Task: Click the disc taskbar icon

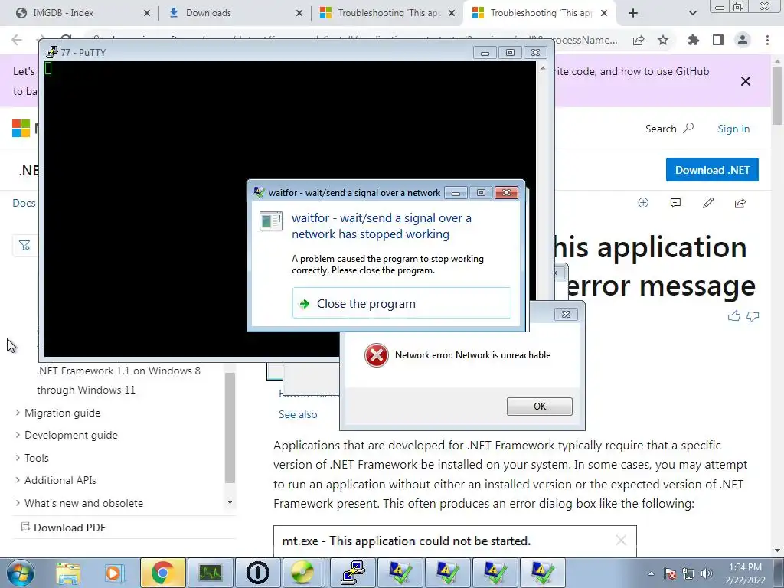Action: 302,573
